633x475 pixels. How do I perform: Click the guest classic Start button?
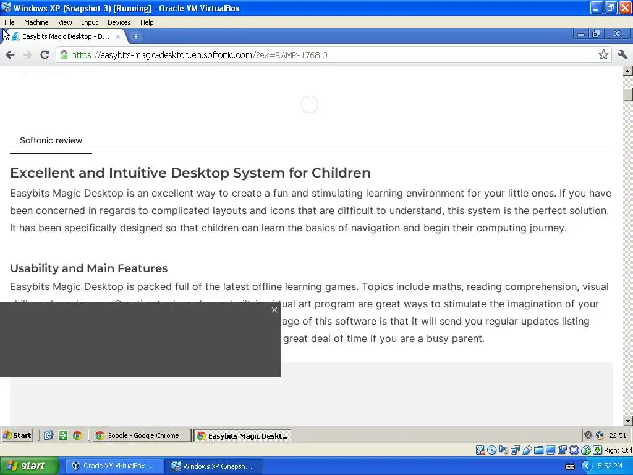(x=17, y=435)
